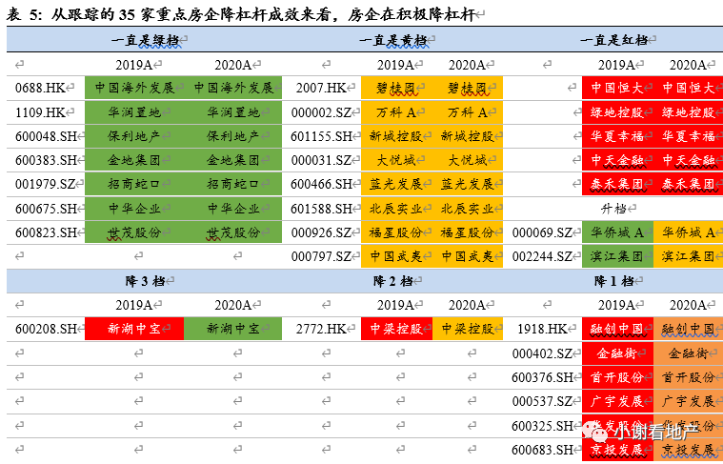The image size is (723, 464).
Task: Select stock code 600466.SH
Action: coord(321,185)
